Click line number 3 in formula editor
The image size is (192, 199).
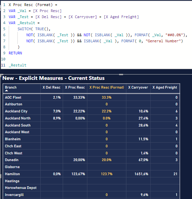[4, 17]
